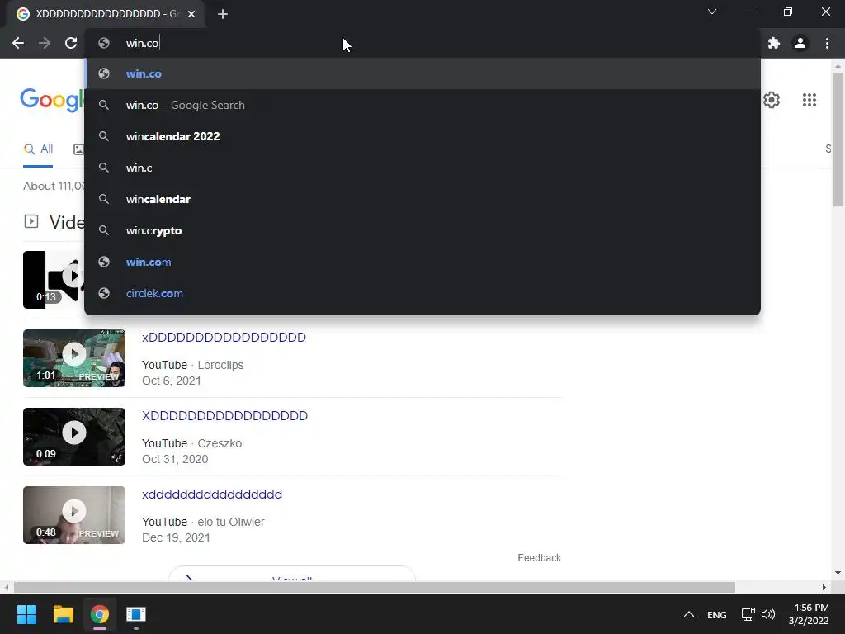
Task: Click the address bar containing win.co
Action: [x=422, y=43]
